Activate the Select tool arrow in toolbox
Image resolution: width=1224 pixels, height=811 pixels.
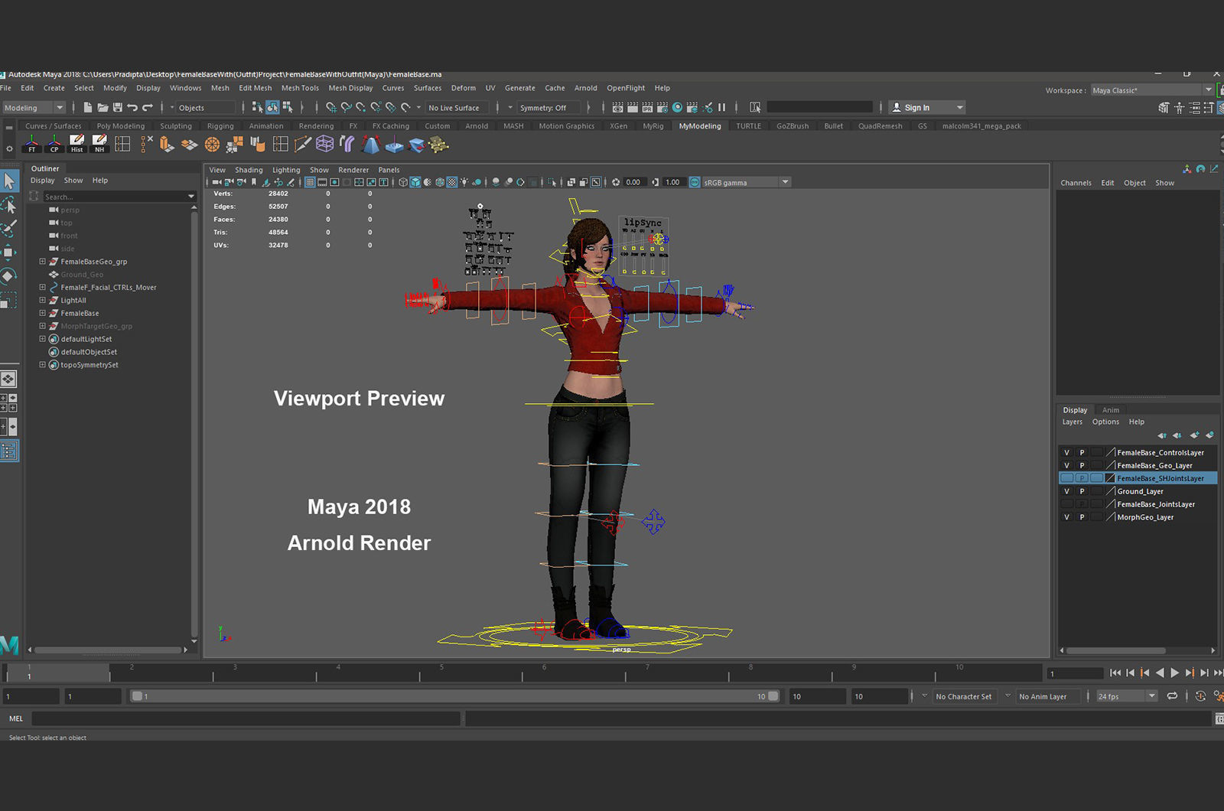point(9,181)
